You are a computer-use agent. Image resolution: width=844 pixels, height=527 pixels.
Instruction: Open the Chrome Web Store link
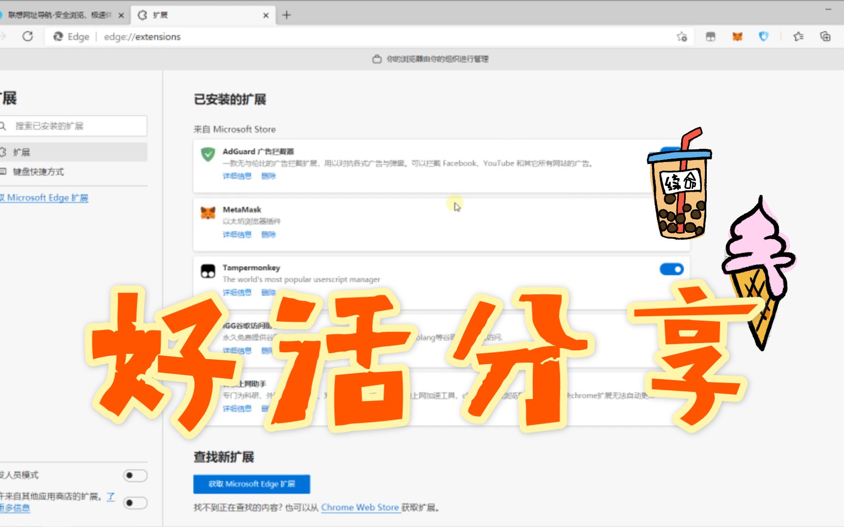click(x=360, y=507)
